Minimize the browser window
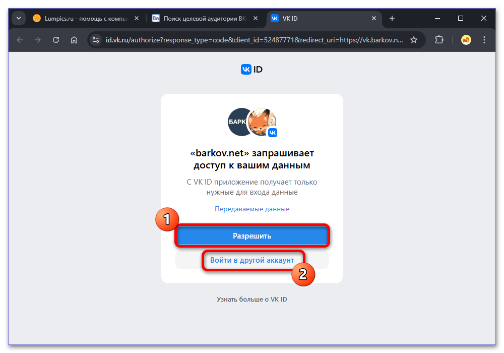Screen dimensions: 504x353 [x=437, y=18]
